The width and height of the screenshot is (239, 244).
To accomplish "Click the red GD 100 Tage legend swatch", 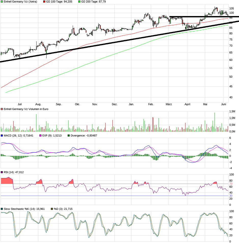I will pyautogui.click(x=44, y=2).
